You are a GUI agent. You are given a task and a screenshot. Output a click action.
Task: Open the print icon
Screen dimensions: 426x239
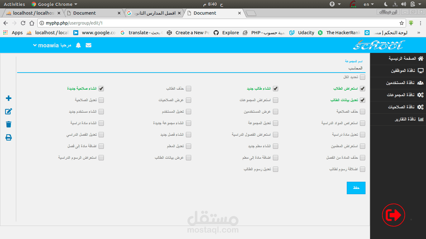coord(8,136)
